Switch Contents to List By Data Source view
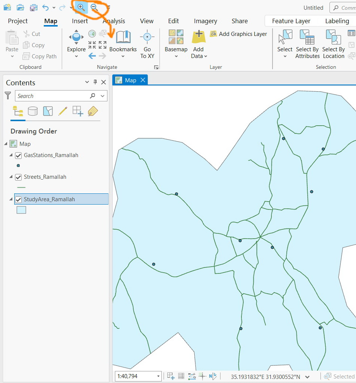 pos(33,111)
